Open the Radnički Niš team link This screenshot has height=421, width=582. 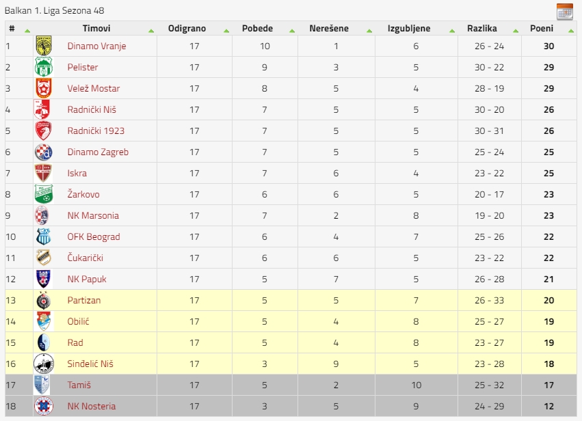coord(92,109)
